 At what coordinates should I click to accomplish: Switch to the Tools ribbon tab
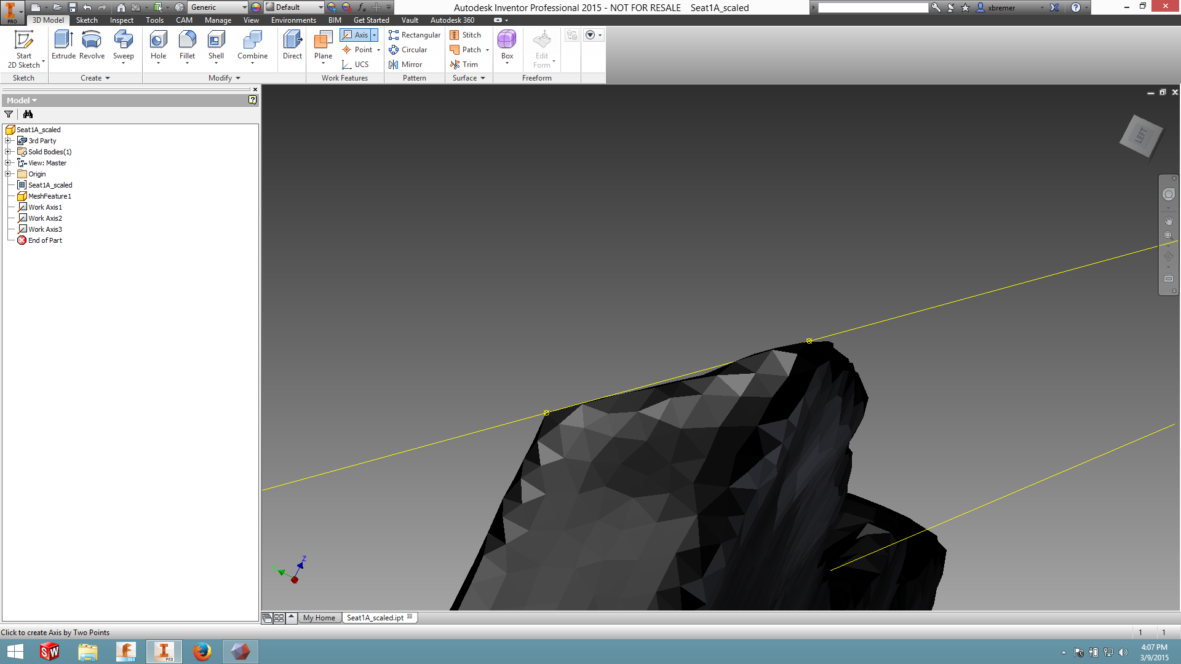click(x=154, y=20)
